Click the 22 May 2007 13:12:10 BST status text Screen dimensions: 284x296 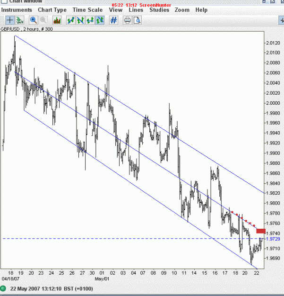52,288
